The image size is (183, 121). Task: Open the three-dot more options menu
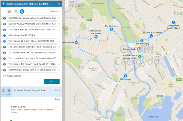coord(53,4)
